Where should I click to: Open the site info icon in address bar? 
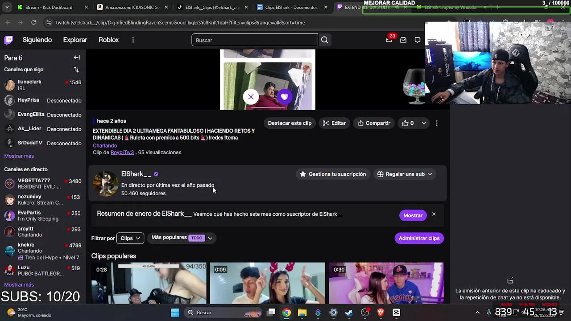(49, 22)
